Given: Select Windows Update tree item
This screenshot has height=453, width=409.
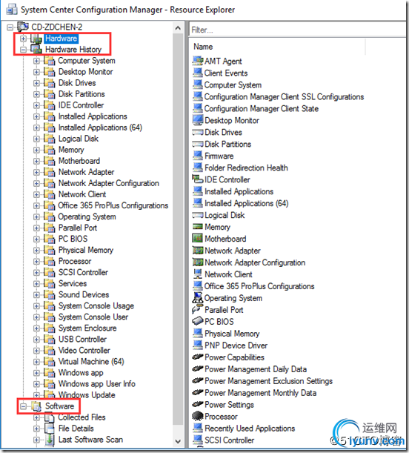Looking at the screenshot, I should coord(87,395).
